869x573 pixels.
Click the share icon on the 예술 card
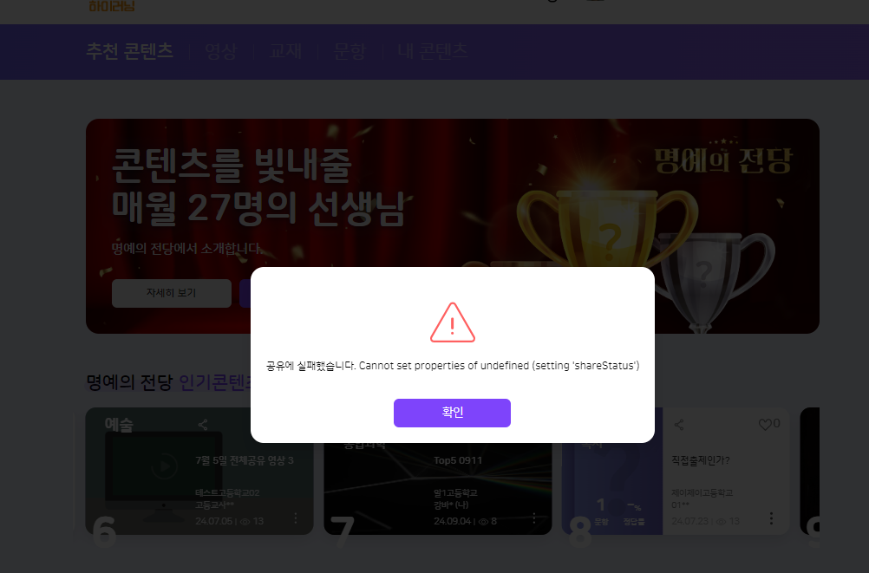[203, 425]
